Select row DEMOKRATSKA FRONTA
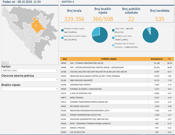Screen dimensions: 175x135 [x=117, y=85]
